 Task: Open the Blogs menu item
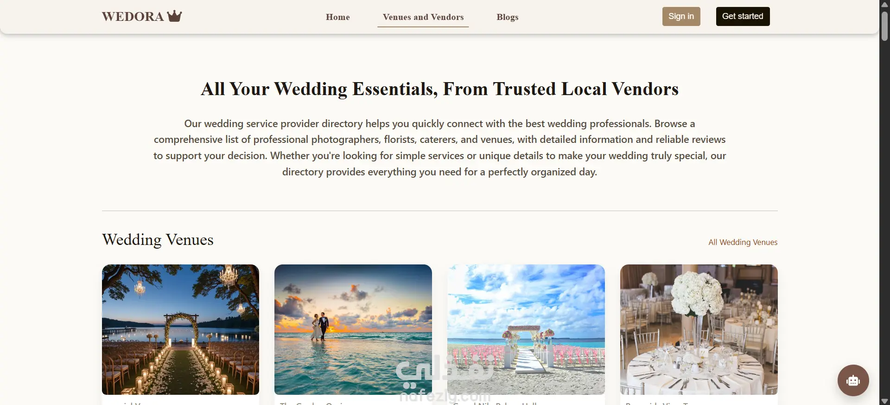pyautogui.click(x=508, y=17)
